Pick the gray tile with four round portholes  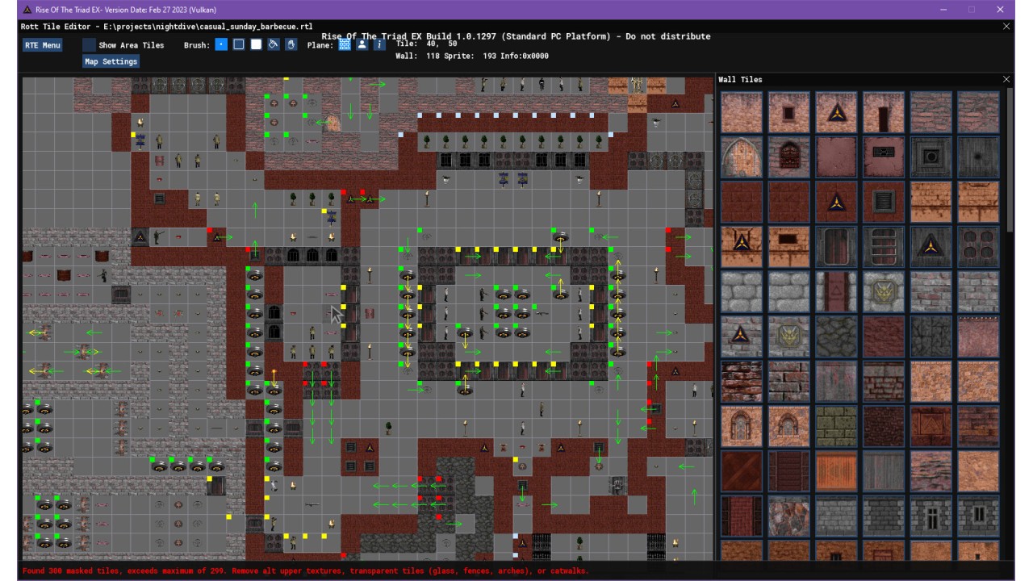(x=978, y=247)
